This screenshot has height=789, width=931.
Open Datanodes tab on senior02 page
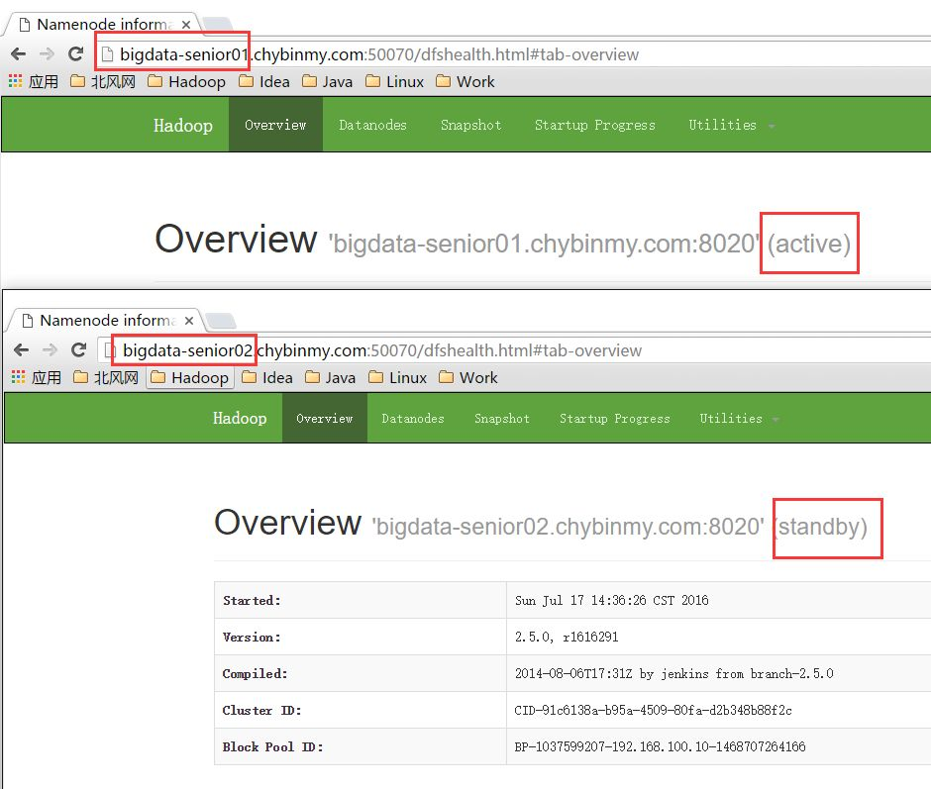[413, 419]
